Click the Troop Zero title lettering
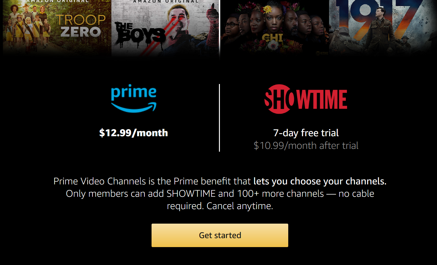Viewport: 437px width, 265px height. 81,25
